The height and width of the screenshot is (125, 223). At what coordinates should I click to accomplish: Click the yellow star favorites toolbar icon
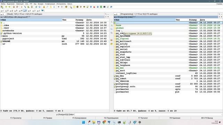pyautogui.click(x=22, y=7)
